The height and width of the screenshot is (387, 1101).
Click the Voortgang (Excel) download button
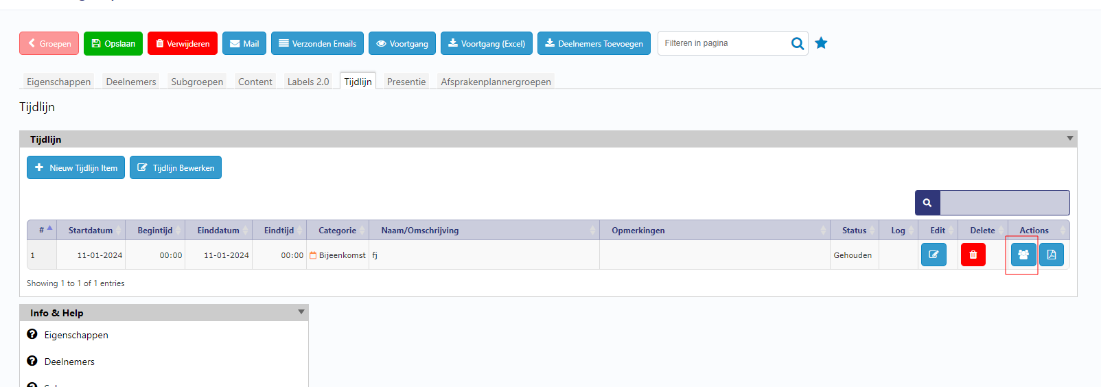[x=486, y=43]
